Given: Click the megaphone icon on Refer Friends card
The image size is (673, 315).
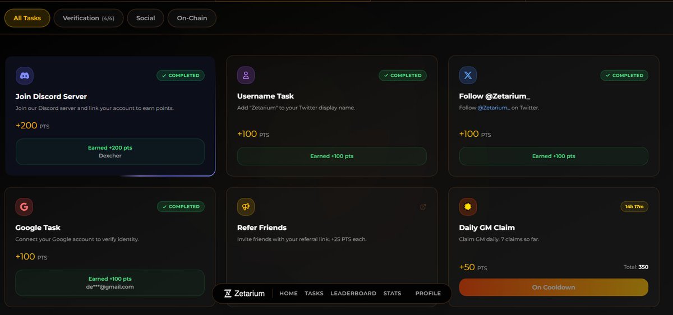Looking at the screenshot, I should pyautogui.click(x=246, y=207).
